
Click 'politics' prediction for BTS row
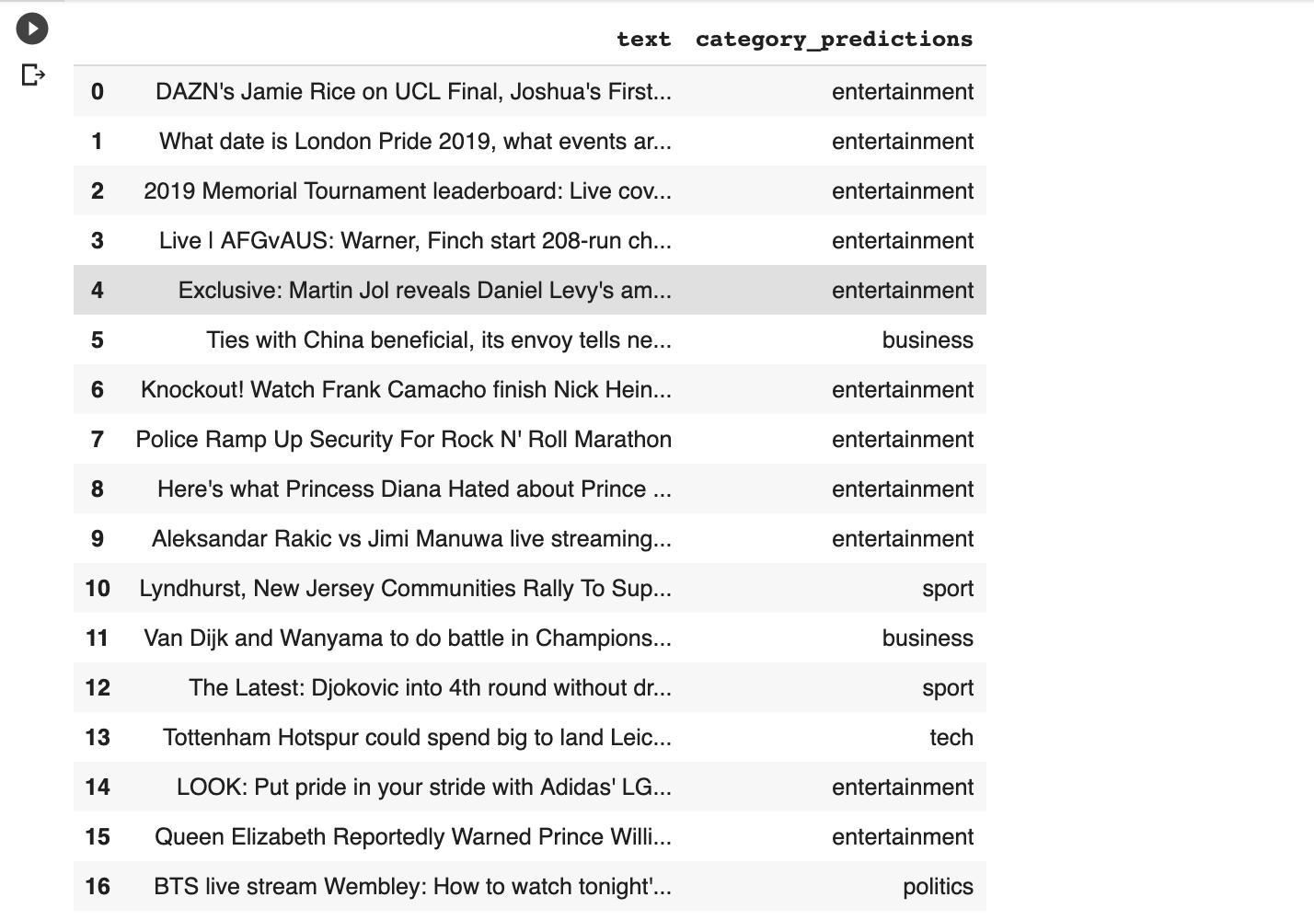point(937,887)
